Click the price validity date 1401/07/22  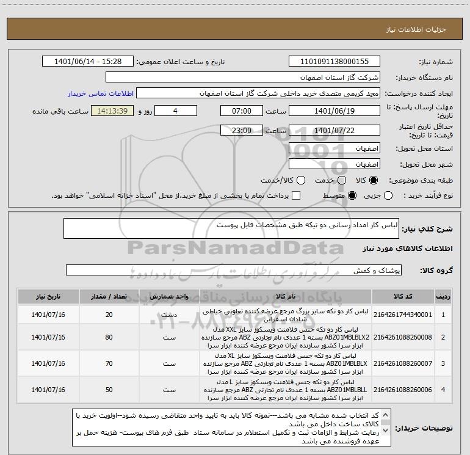point(334,130)
